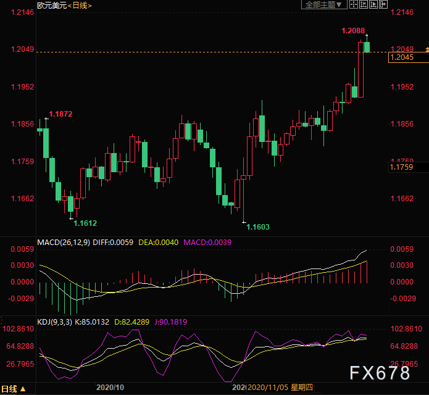Select the MACD(26,12,9) indicator label
Viewport: 429px width, 395px height.
(64, 243)
